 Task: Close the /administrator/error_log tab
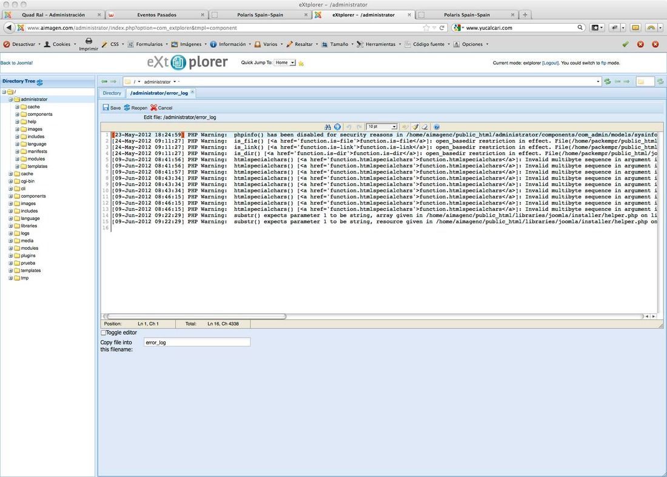(x=192, y=92)
